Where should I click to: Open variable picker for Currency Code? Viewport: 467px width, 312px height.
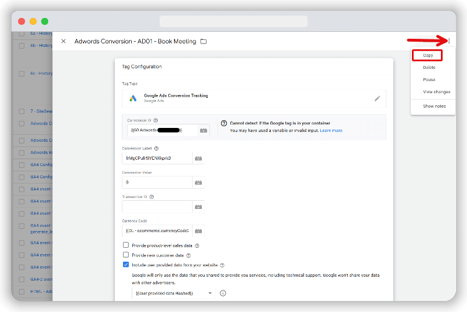pyautogui.click(x=198, y=231)
